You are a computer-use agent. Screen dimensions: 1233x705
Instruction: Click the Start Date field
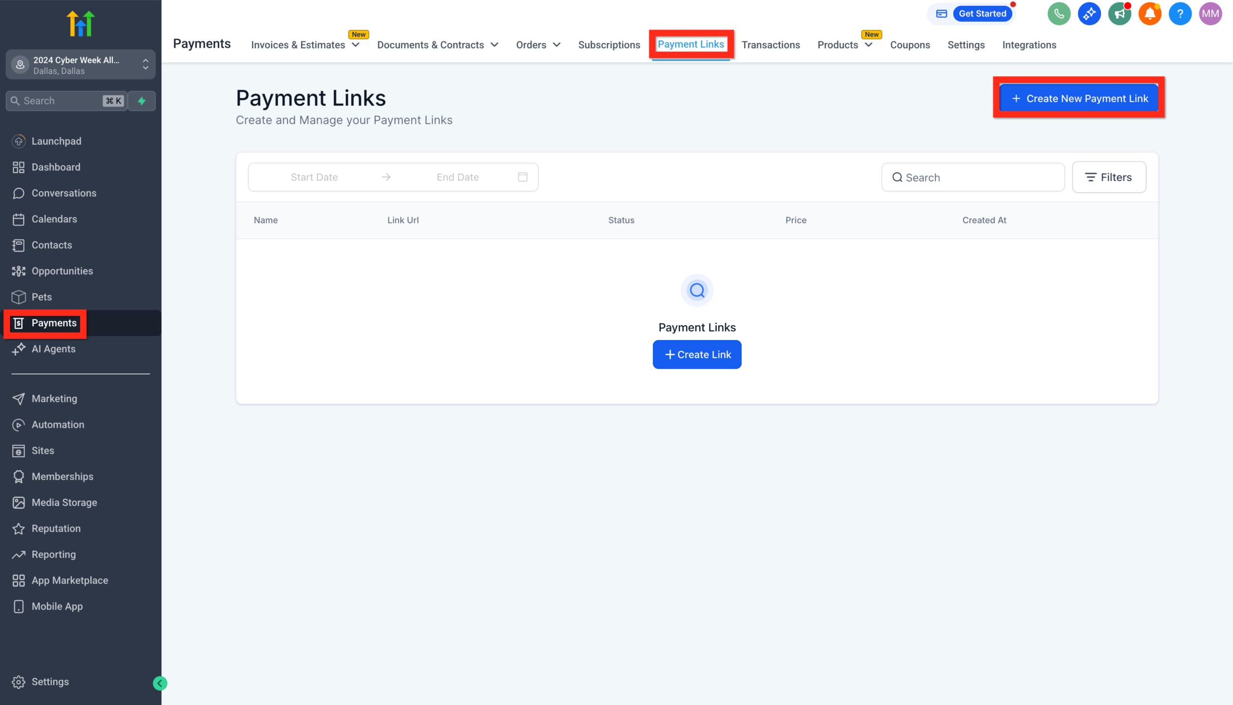tap(315, 177)
